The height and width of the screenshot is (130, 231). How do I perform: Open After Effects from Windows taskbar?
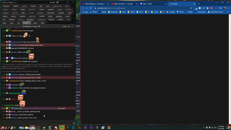click(x=85, y=127)
